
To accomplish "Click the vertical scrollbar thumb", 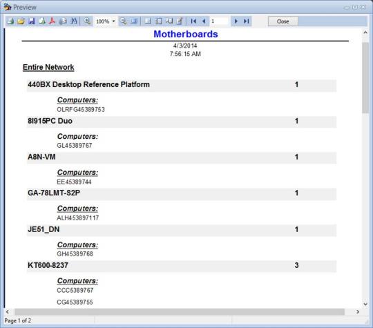I will pos(365,78).
